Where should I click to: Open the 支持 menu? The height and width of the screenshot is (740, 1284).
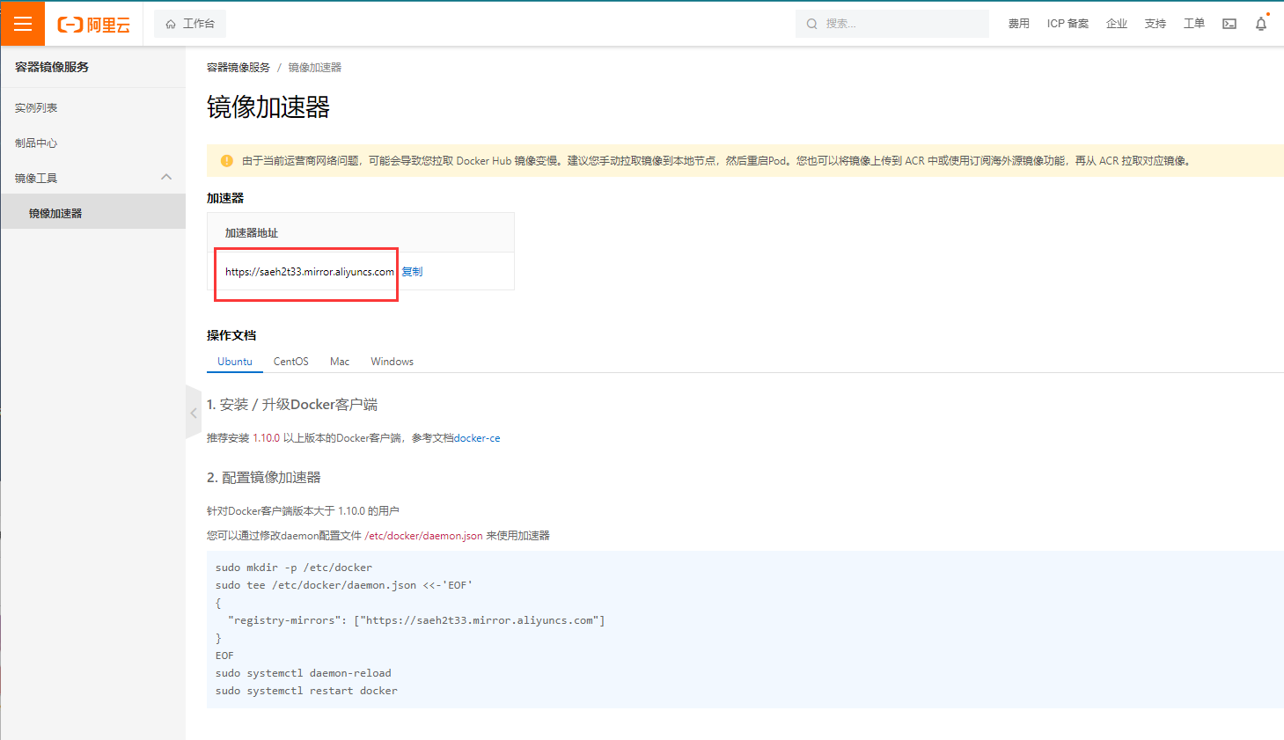1156,24
